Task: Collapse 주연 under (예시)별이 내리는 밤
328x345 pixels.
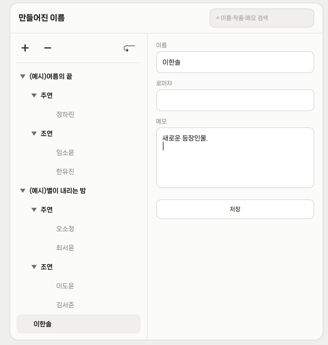Action: pos(34,210)
